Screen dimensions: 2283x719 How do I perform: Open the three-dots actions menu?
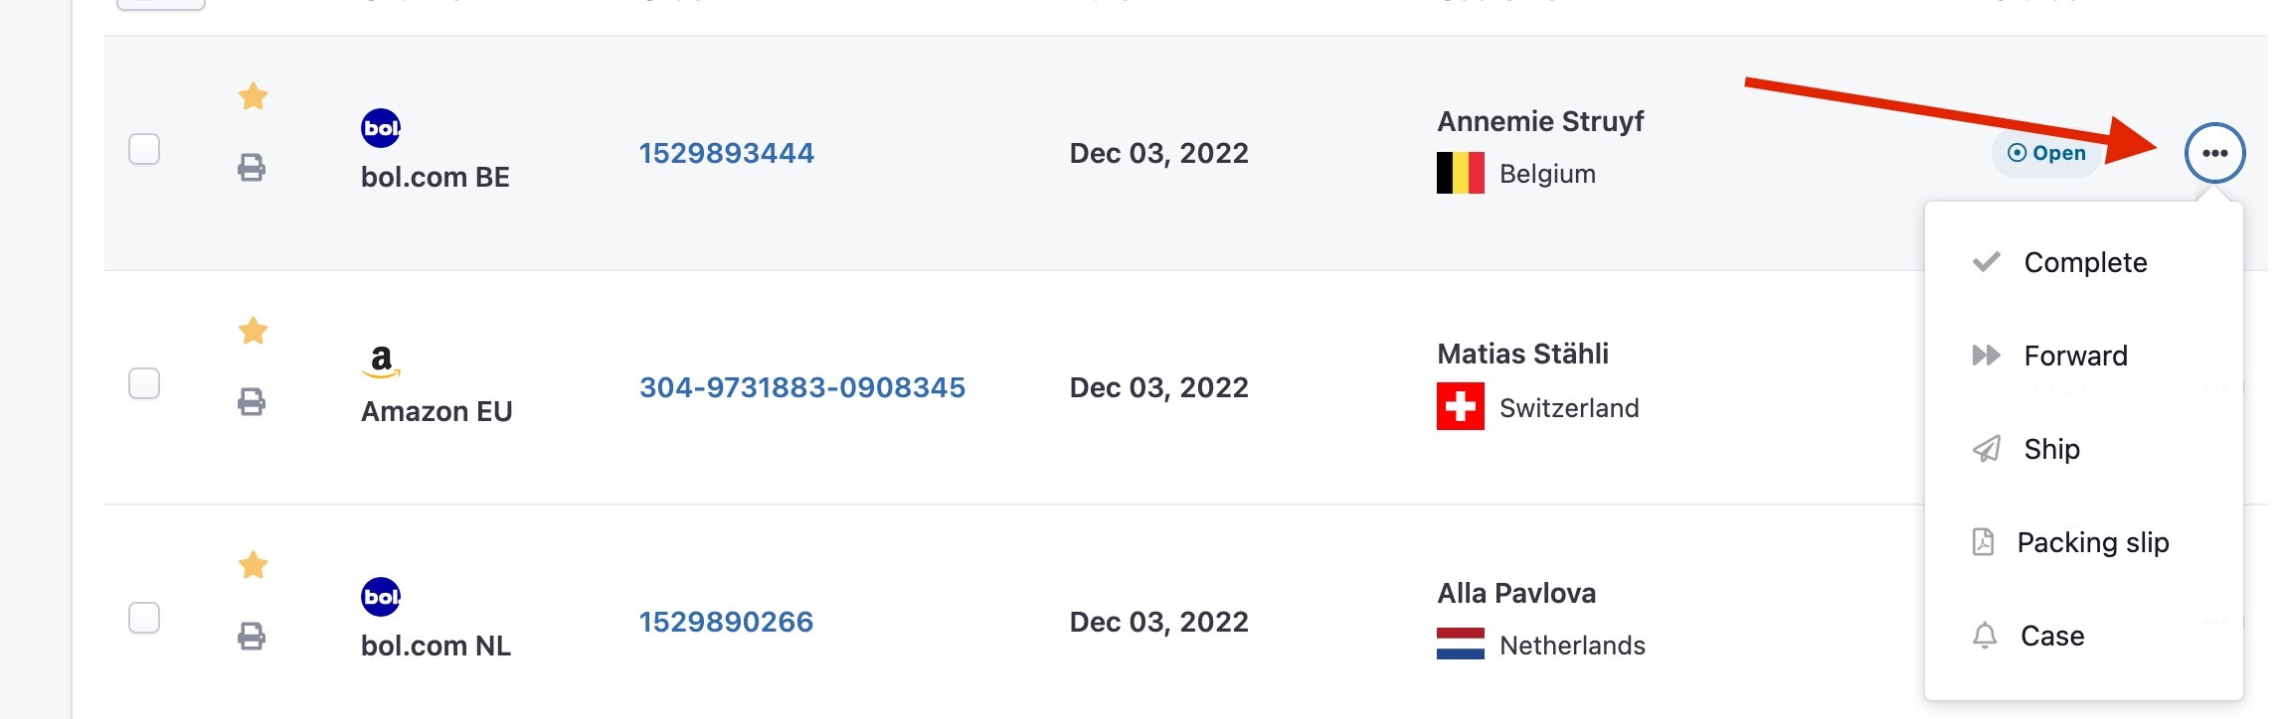(2214, 153)
